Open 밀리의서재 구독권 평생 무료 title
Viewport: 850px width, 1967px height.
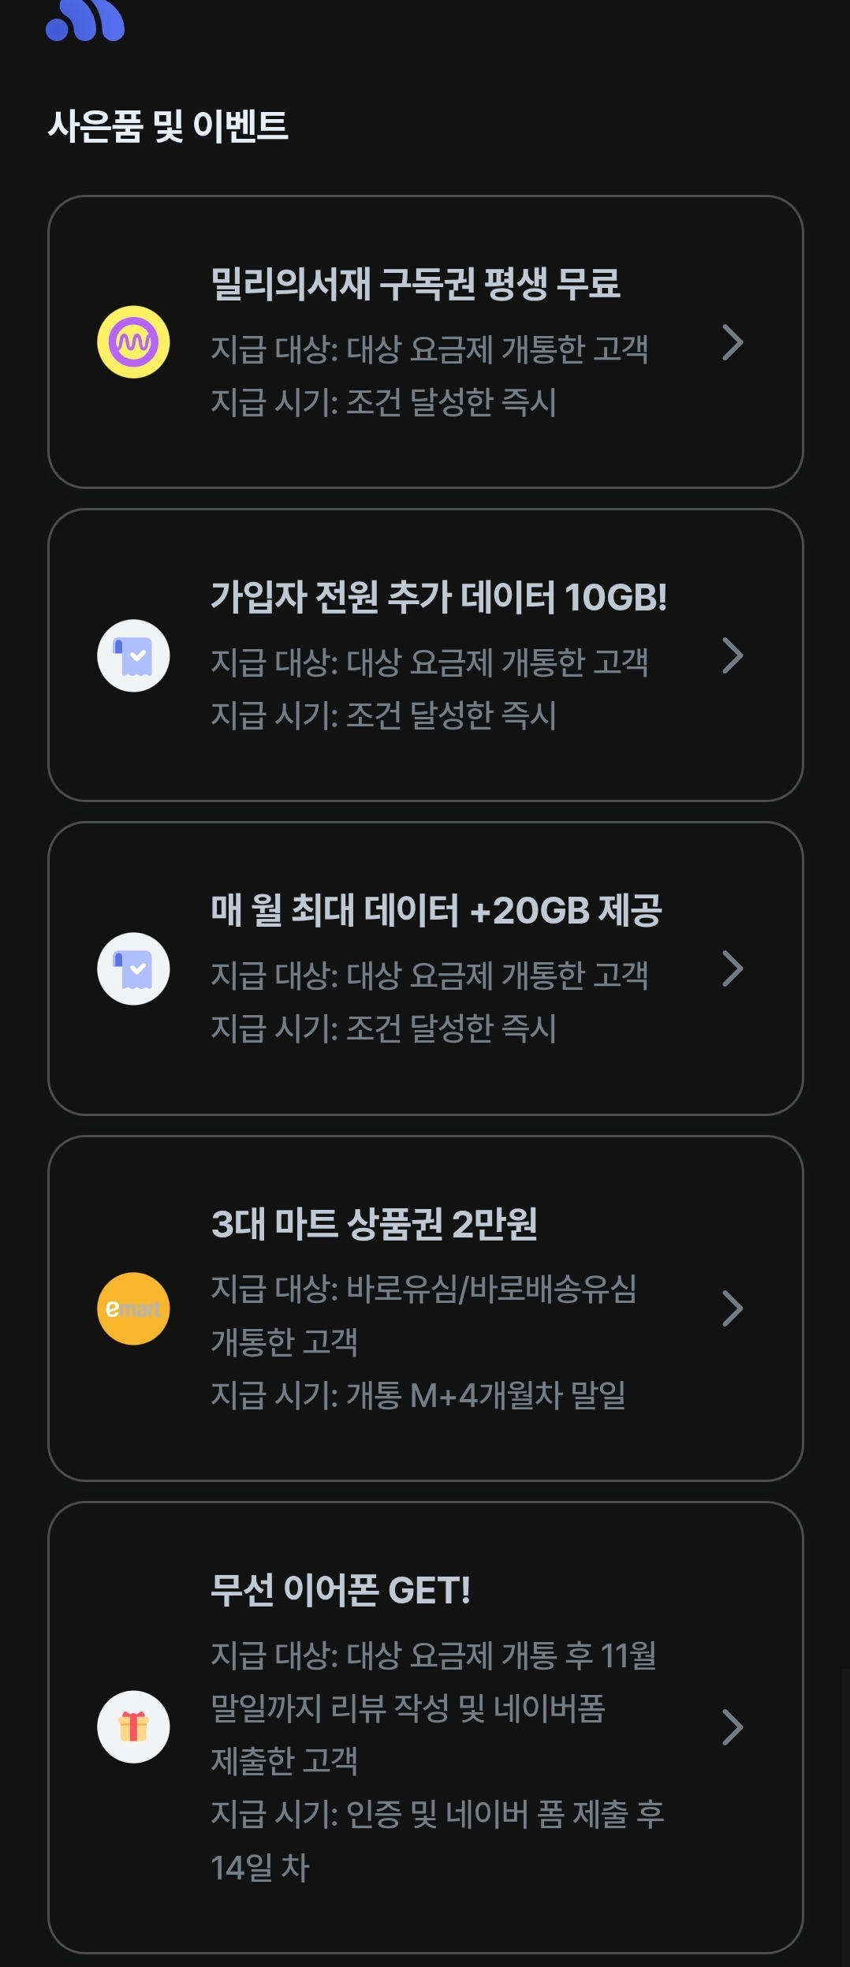[x=416, y=284]
